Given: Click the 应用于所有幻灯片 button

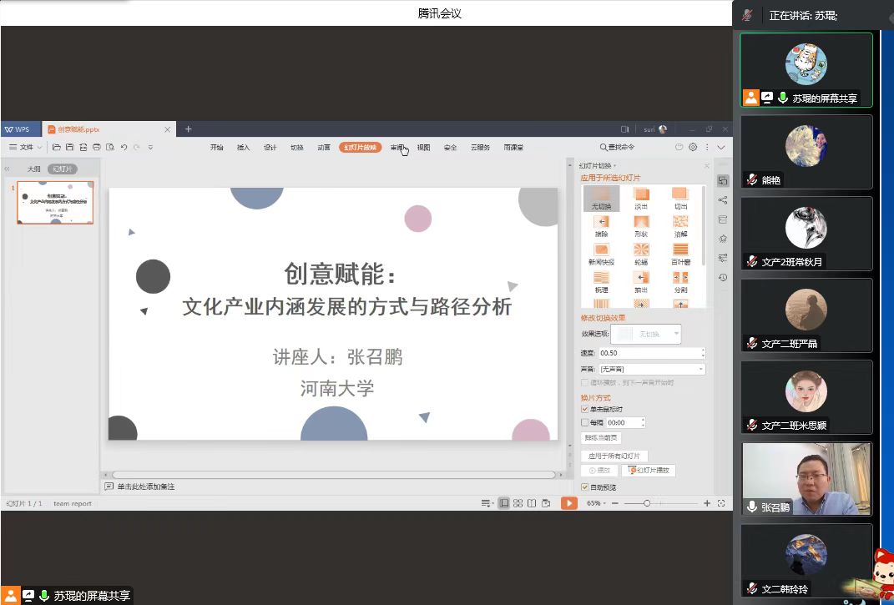Looking at the screenshot, I should tap(614, 456).
